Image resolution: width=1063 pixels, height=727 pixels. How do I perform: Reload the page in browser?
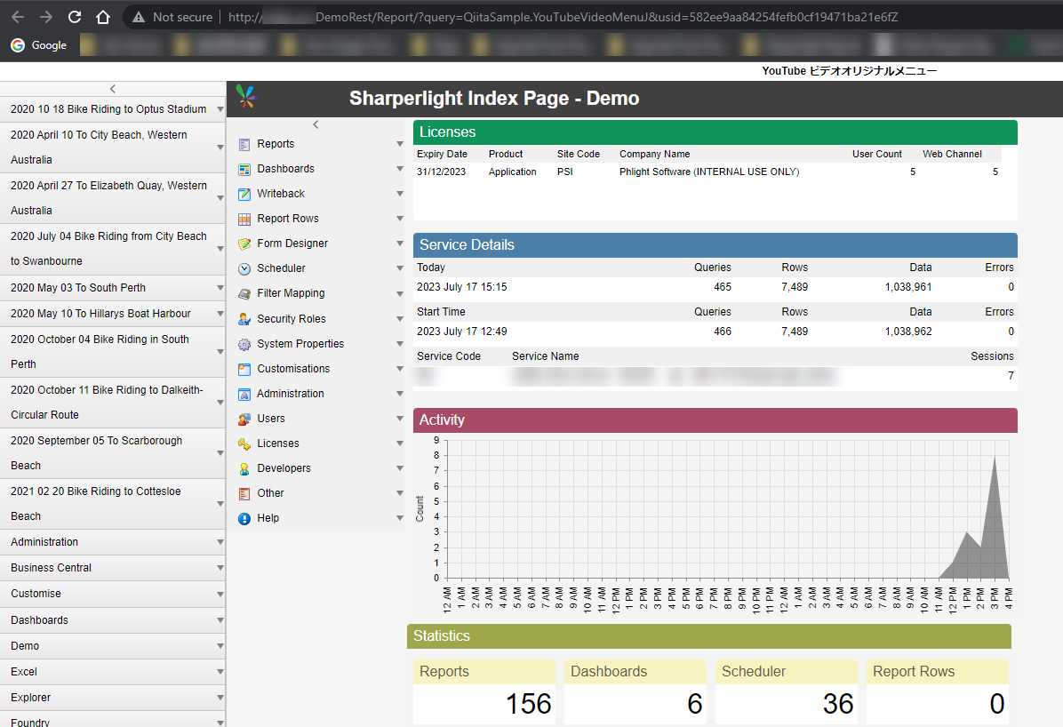[x=75, y=17]
